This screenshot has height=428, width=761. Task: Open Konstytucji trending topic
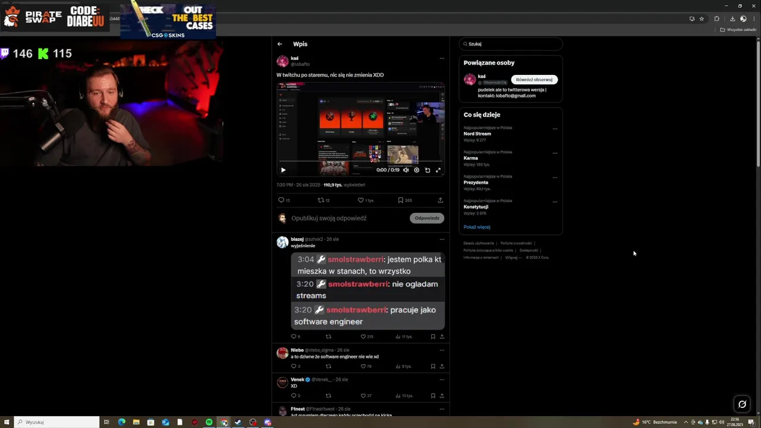click(x=476, y=207)
